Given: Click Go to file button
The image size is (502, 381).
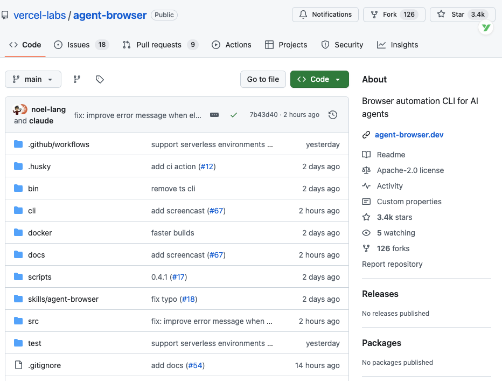Looking at the screenshot, I should click(x=263, y=79).
